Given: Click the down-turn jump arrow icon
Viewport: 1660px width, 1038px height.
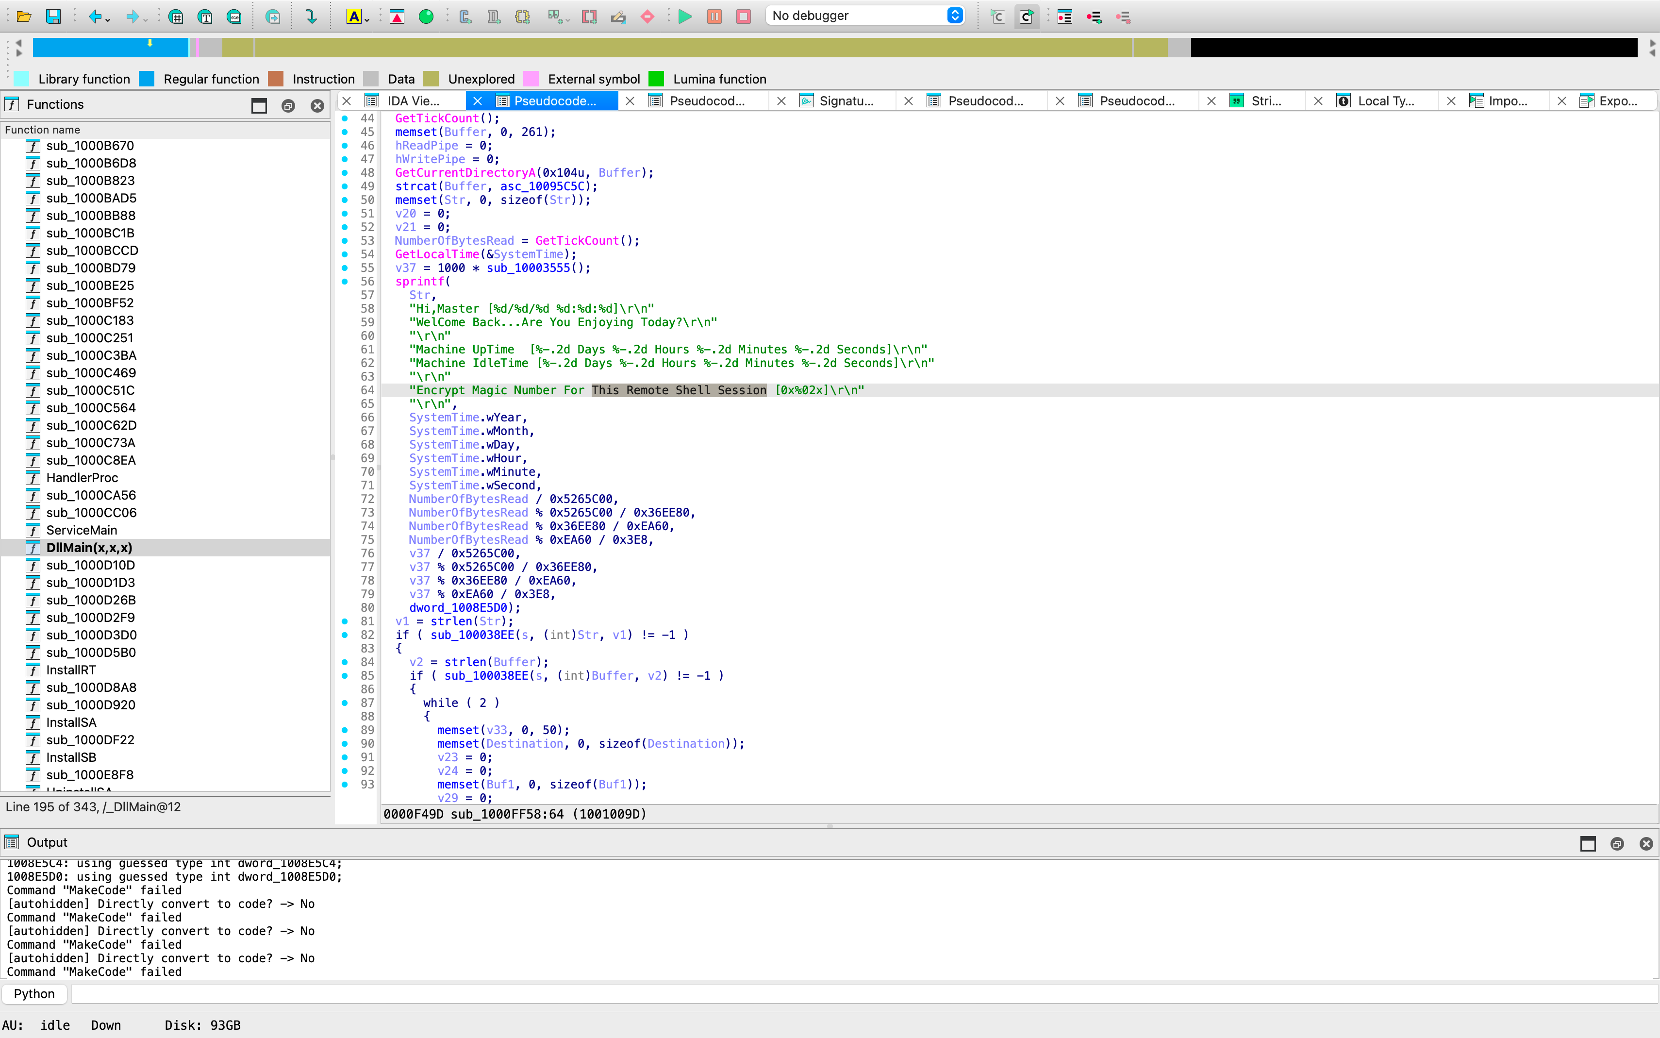Looking at the screenshot, I should pos(311,17).
